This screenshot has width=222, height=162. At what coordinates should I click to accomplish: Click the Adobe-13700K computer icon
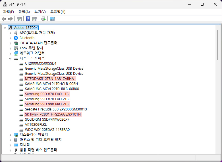(10, 28)
